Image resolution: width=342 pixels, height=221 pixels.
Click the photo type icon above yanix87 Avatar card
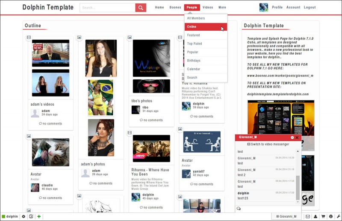[x=180, y=129]
